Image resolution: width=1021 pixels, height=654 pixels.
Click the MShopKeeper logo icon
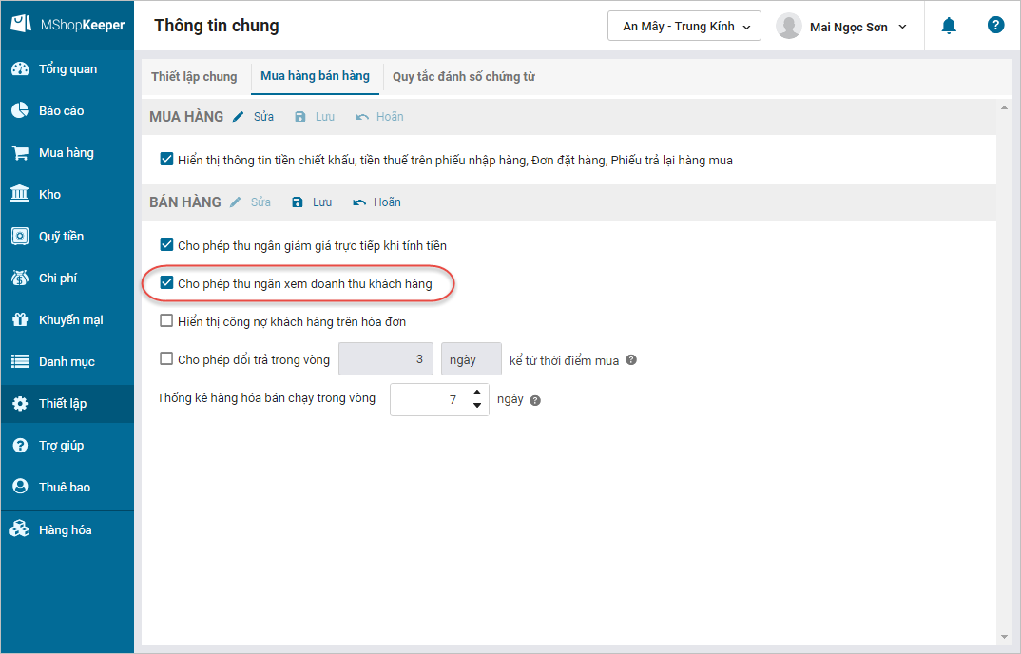coord(21,24)
